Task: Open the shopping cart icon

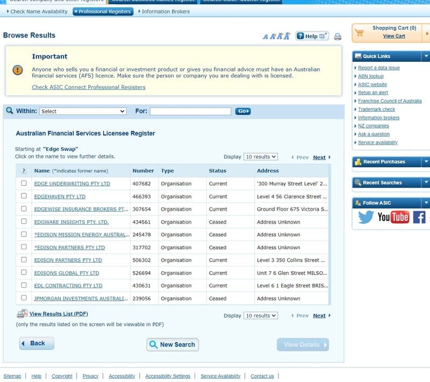Action: (359, 32)
